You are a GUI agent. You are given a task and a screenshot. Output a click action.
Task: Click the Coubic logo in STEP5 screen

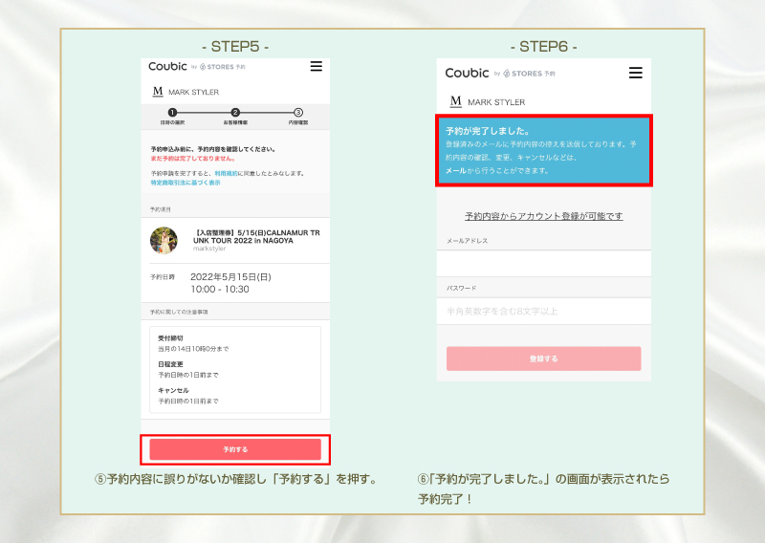coord(168,67)
